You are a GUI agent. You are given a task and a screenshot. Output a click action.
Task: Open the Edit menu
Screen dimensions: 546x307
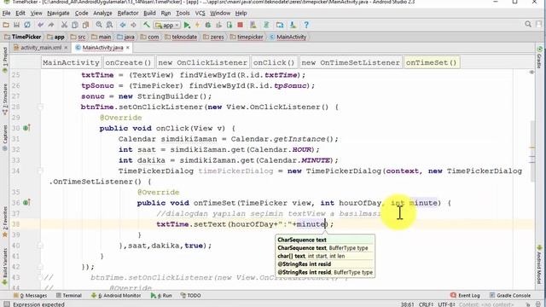point(20,14)
